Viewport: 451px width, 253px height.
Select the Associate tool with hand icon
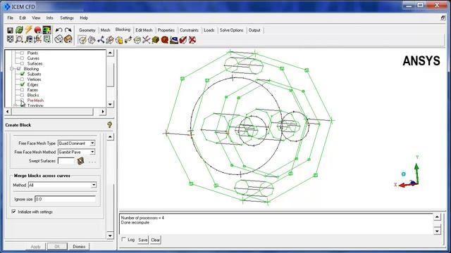(x=119, y=40)
